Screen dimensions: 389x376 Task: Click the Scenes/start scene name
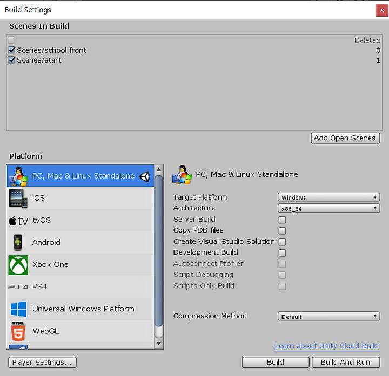click(39, 60)
